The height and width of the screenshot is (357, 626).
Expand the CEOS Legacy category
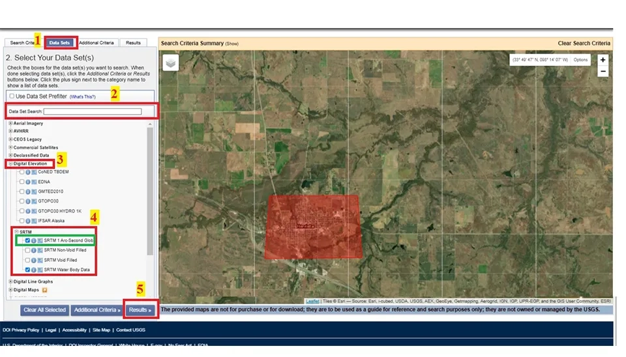pyautogui.click(x=11, y=139)
